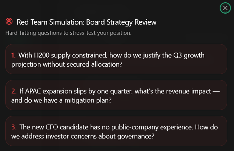Viewport: 234px width, 151px height.
Task: Click the "Q3 growth" text
Action: 189,56
